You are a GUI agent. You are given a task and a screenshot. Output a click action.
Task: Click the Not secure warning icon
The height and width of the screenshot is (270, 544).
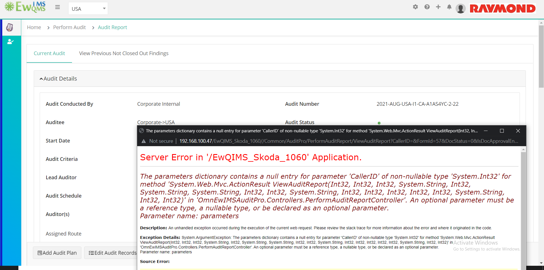144,141
